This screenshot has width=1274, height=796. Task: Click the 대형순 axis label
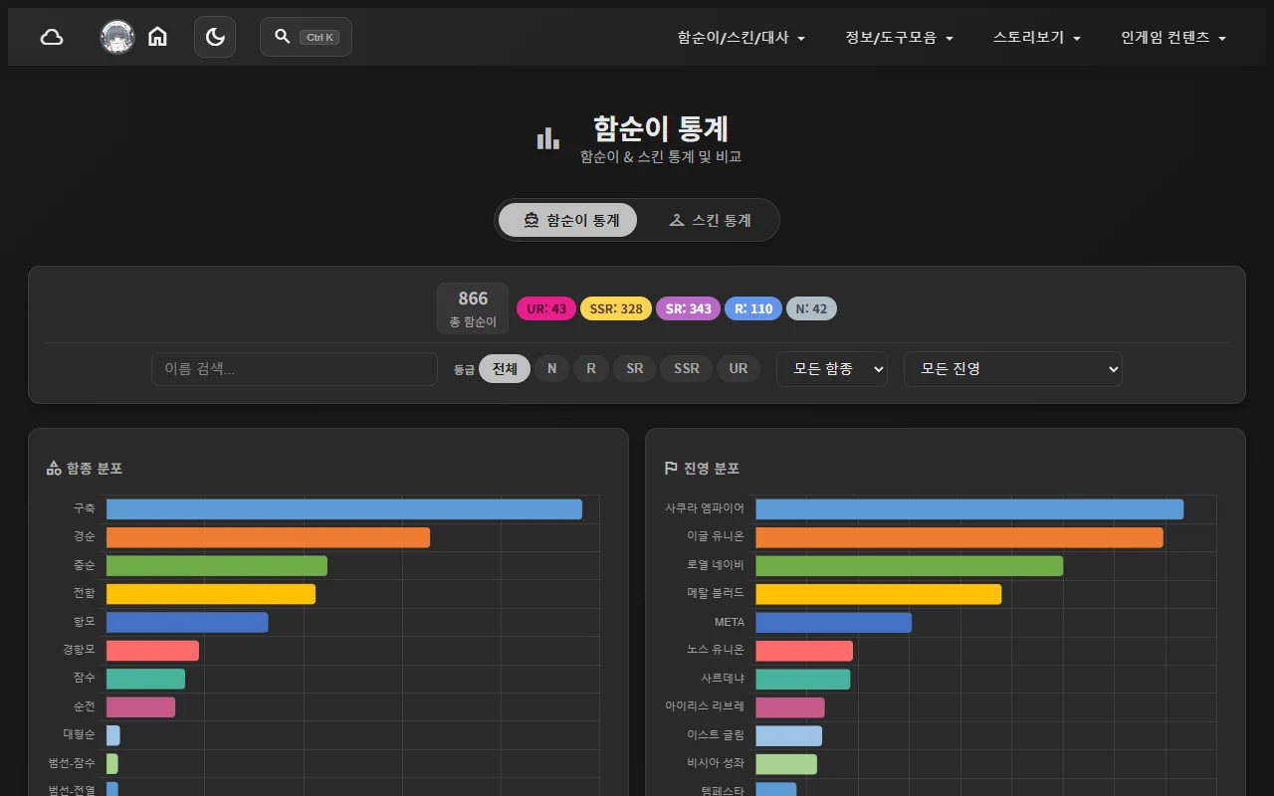(x=79, y=734)
